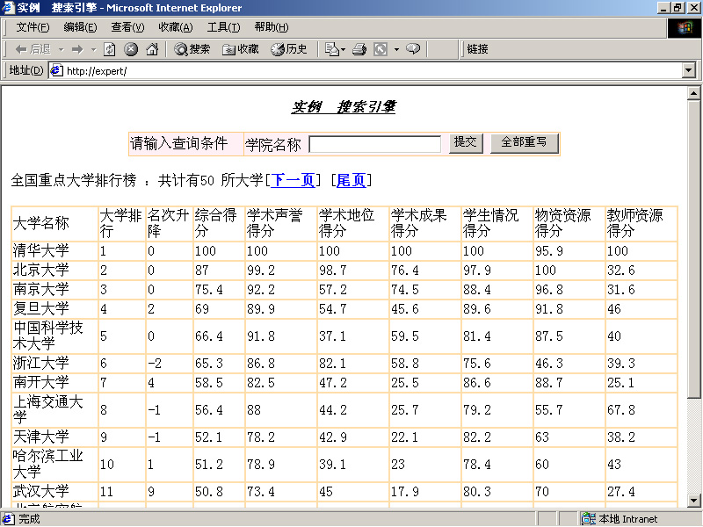Expand the Forward button history dropdown arrow
This screenshot has height=527, width=703.
click(x=94, y=49)
